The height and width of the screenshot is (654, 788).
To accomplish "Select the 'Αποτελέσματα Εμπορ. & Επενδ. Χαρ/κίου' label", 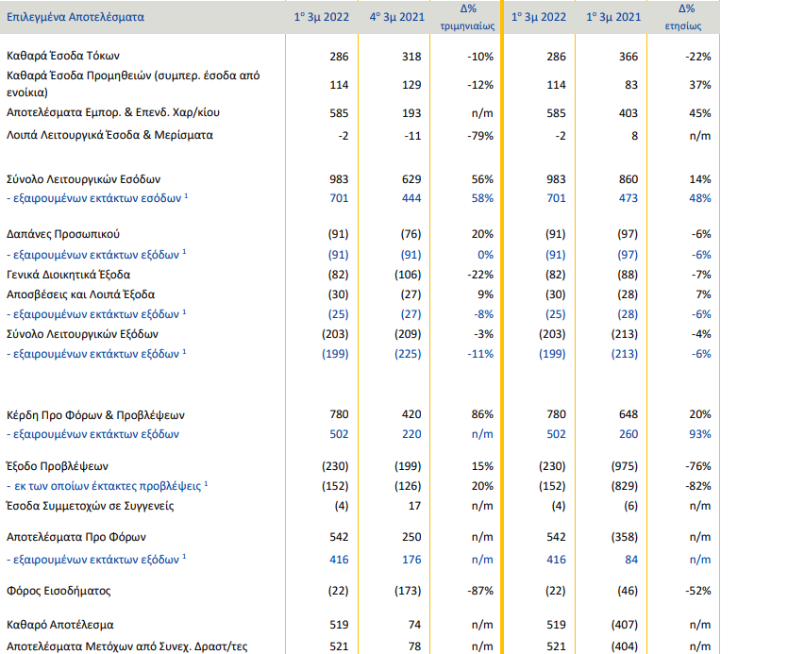I will (112, 112).
